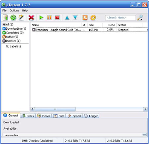Click the Add Torrent toolbar icon
Image resolution: width=149 pixels, height=144 pixels.
tap(6, 18)
